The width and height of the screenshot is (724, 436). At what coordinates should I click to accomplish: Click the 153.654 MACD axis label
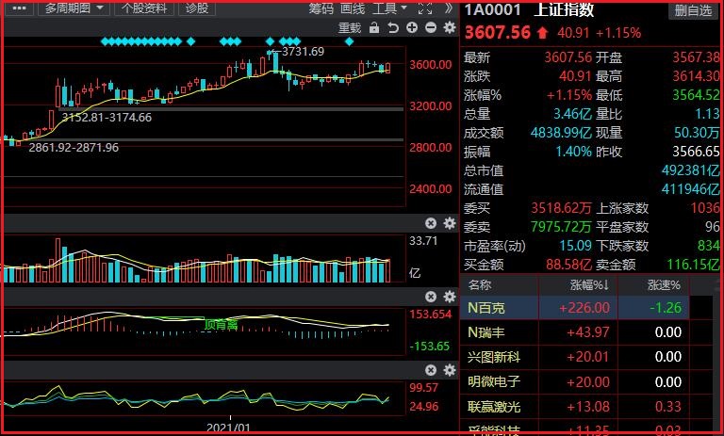point(430,315)
